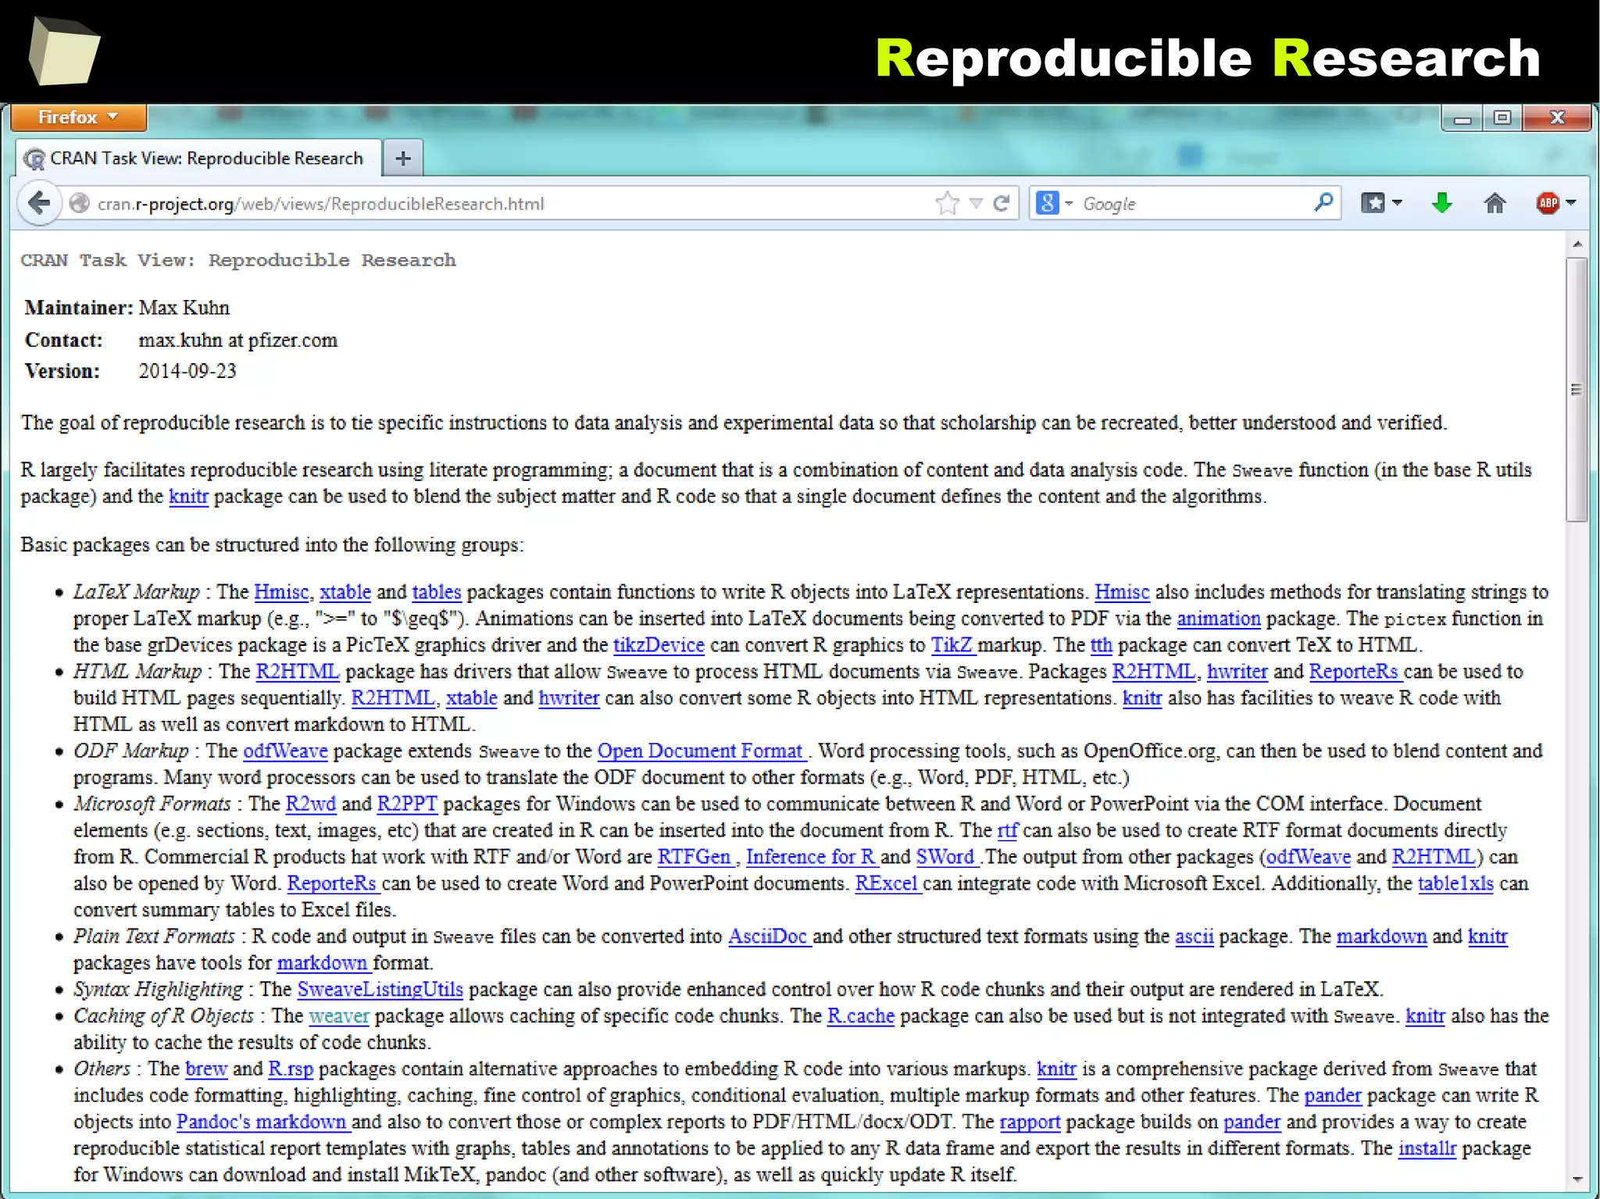The height and width of the screenshot is (1199, 1600).
Task: Open the first Hmisc link in LaTeX Markup
Action: 281,592
